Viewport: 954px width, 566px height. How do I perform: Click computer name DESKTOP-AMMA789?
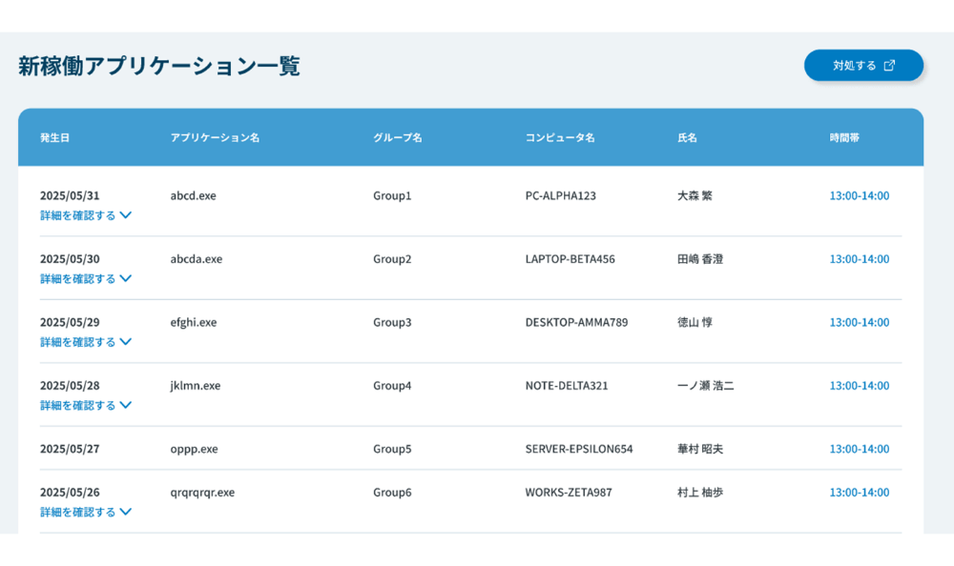tap(577, 322)
